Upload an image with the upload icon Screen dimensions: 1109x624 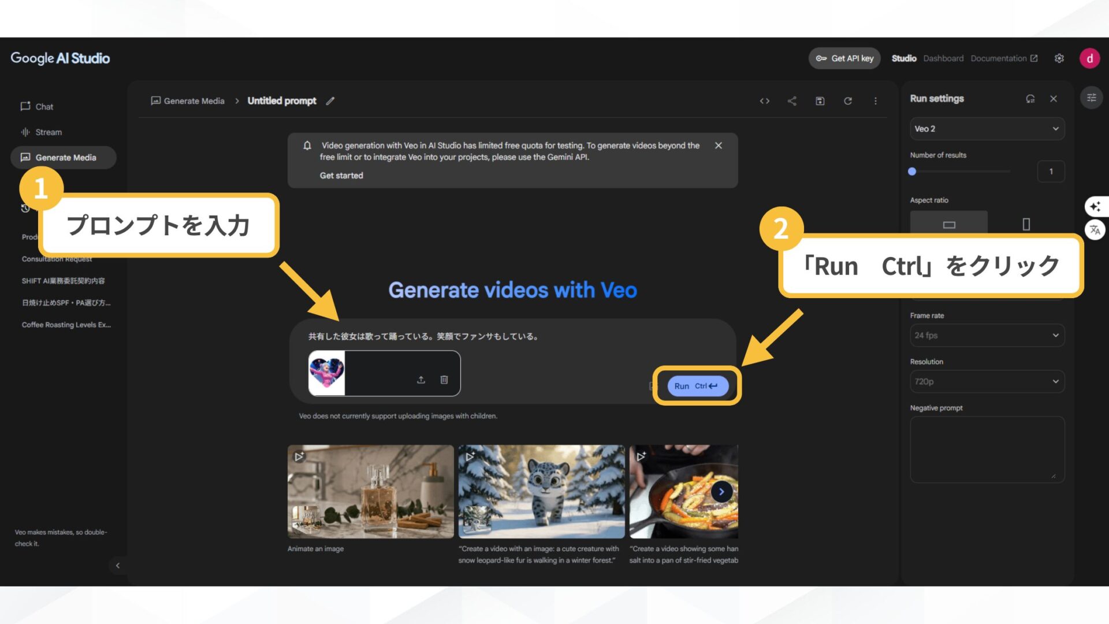click(420, 380)
